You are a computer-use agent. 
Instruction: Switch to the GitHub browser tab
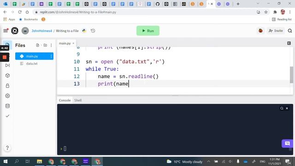[x=158, y=4]
